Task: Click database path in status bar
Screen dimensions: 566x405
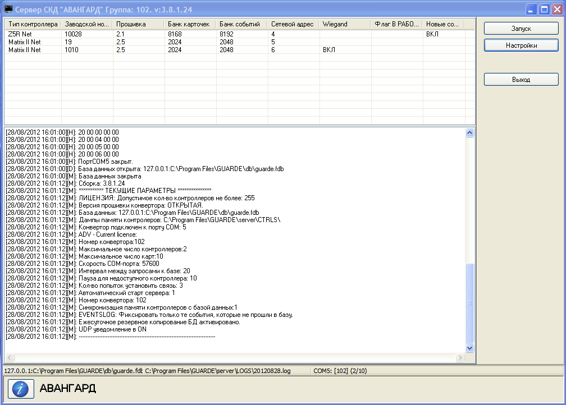Action: [73, 371]
